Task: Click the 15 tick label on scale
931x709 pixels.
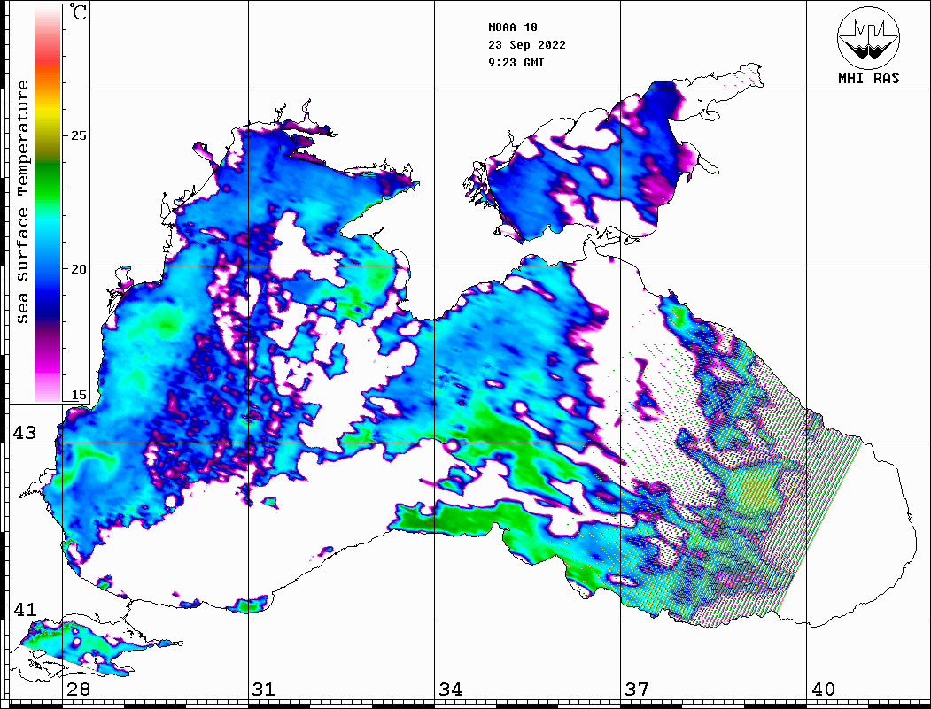Action: point(78,395)
